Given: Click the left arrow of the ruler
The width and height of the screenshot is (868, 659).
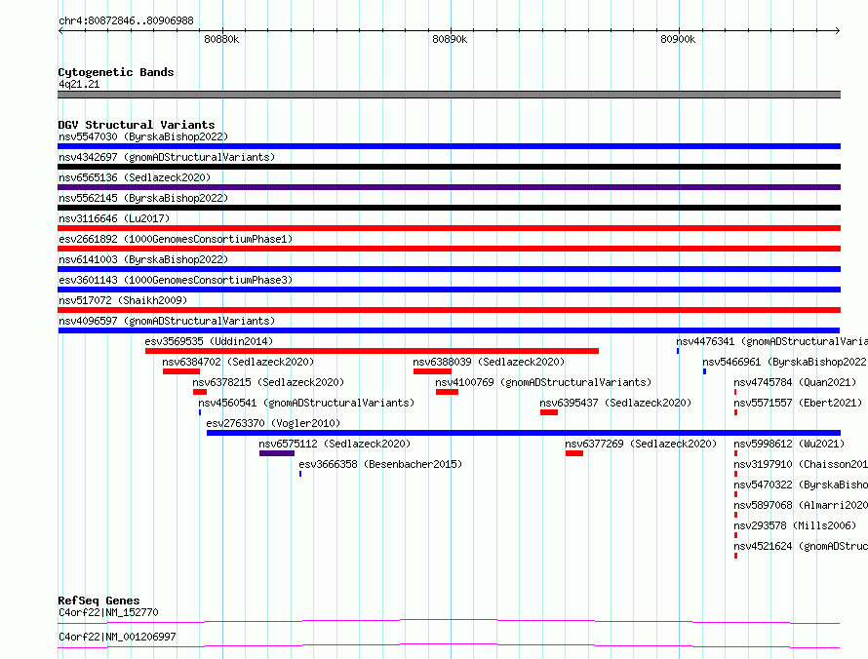Looking at the screenshot, I should click(60, 30).
